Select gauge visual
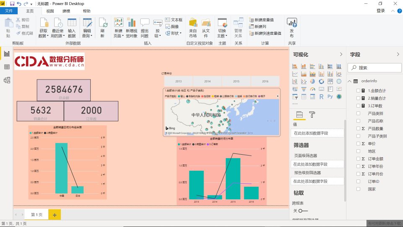Viewport: 403px width, 227px height. (x=312, y=89)
